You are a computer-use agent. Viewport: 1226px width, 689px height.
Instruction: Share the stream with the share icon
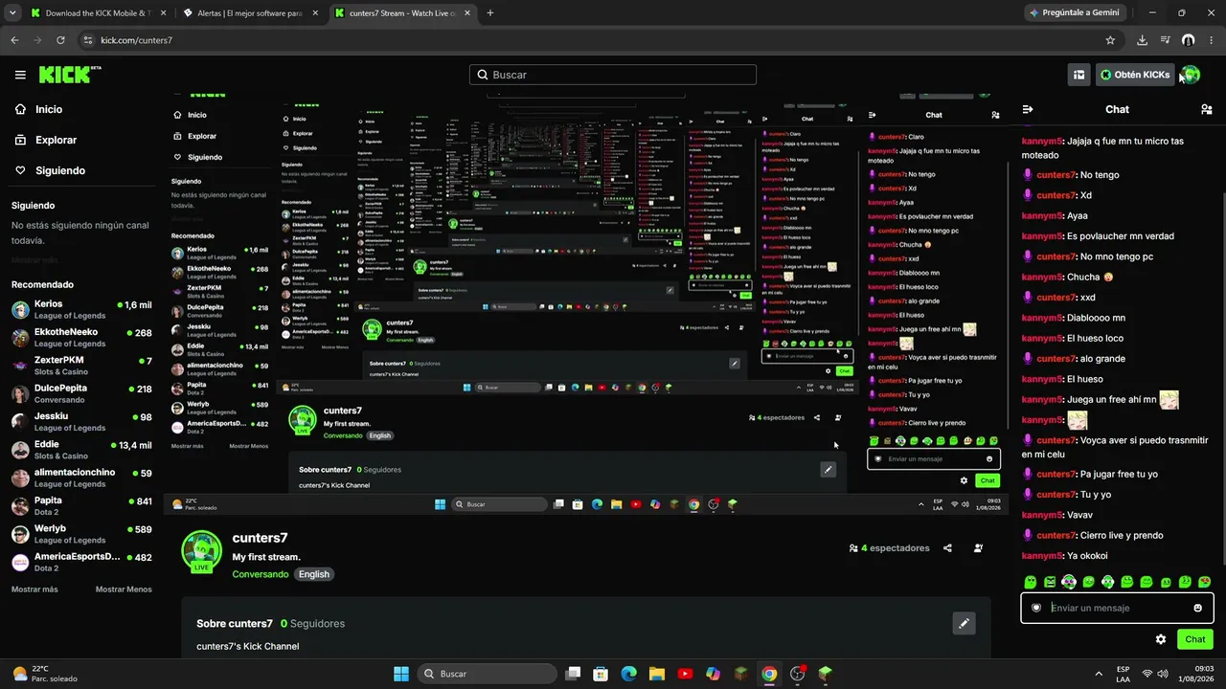(947, 548)
